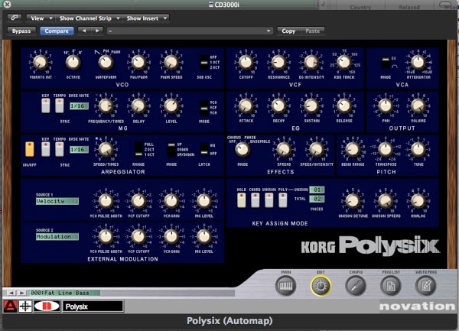Enable Unison key assign mode
Viewport: 459px width, 331px height.
click(269, 200)
